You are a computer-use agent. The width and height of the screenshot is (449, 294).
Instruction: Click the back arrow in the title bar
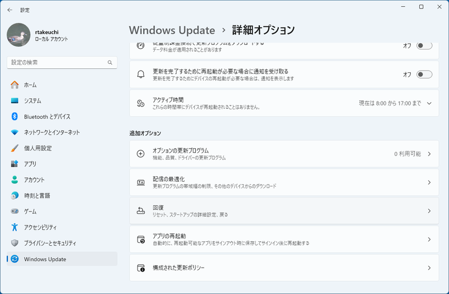(10, 10)
